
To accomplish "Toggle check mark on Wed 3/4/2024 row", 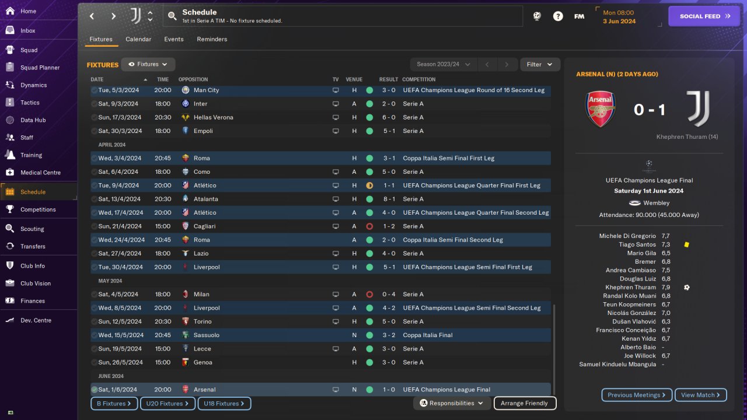I will pos(95,158).
